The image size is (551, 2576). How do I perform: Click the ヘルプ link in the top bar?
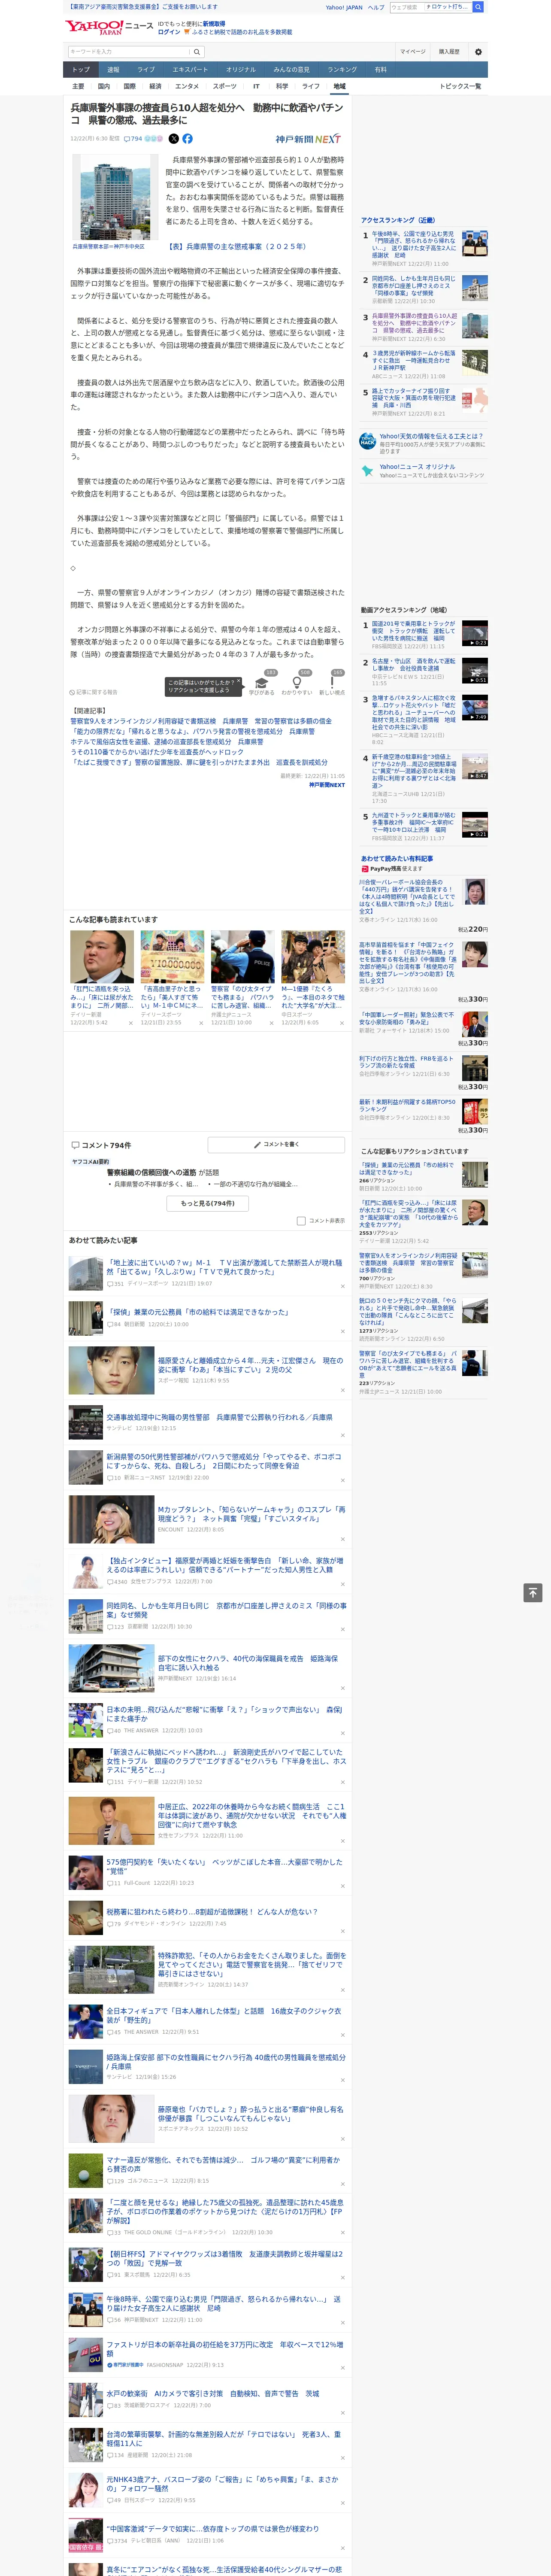click(376, 7)
